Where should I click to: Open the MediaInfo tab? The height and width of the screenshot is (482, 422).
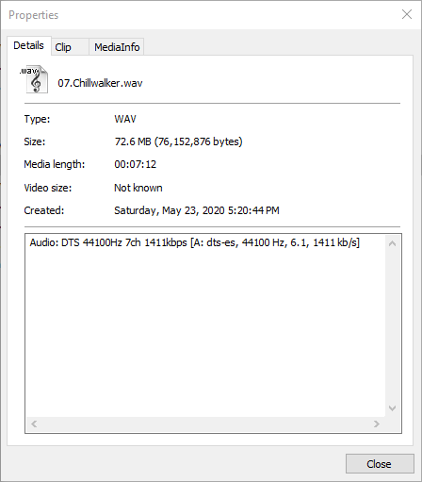click(117, 47)
